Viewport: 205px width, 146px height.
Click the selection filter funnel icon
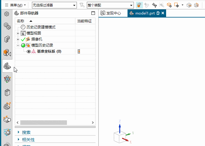tap(82, 5)
